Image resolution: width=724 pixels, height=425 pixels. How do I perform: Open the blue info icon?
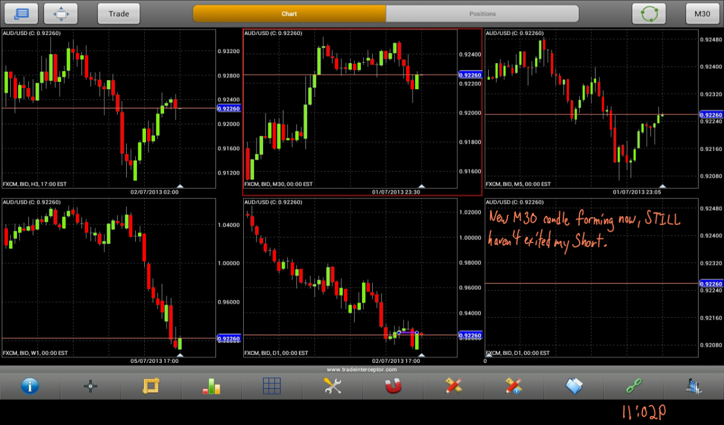30,386
